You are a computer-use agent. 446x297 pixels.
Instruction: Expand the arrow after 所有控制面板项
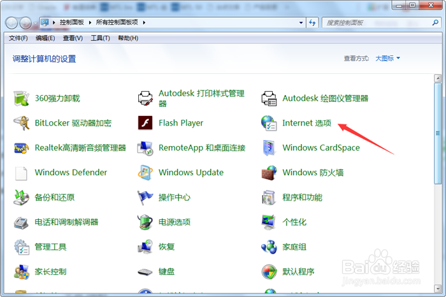pos(144,22)
